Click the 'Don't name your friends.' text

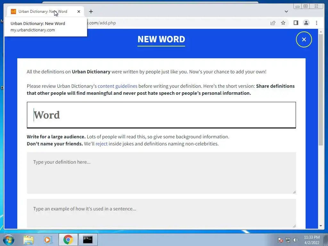[55, 144]
